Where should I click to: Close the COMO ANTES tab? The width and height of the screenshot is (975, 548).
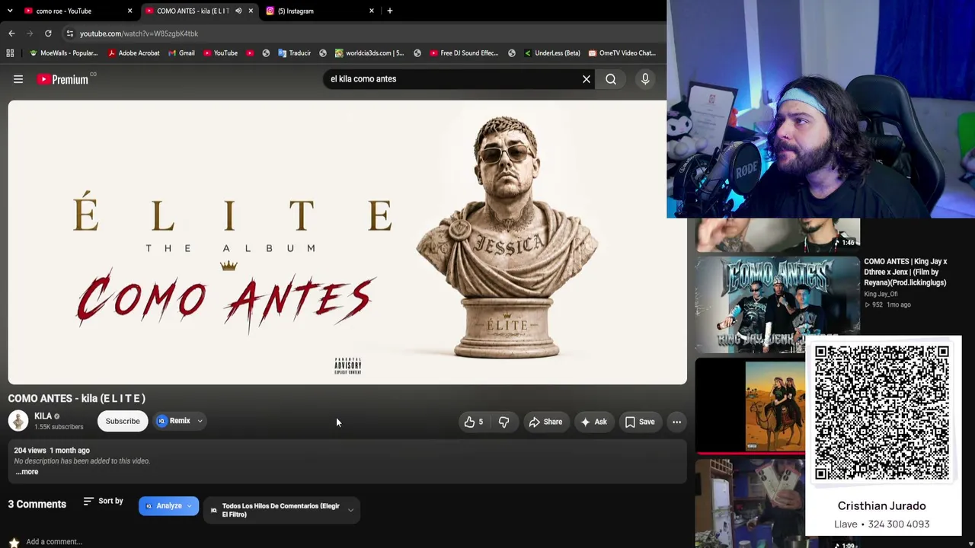tap(251, 11)
